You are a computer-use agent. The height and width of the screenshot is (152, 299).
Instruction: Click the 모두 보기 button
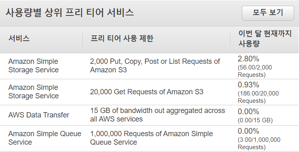(268, 13)
